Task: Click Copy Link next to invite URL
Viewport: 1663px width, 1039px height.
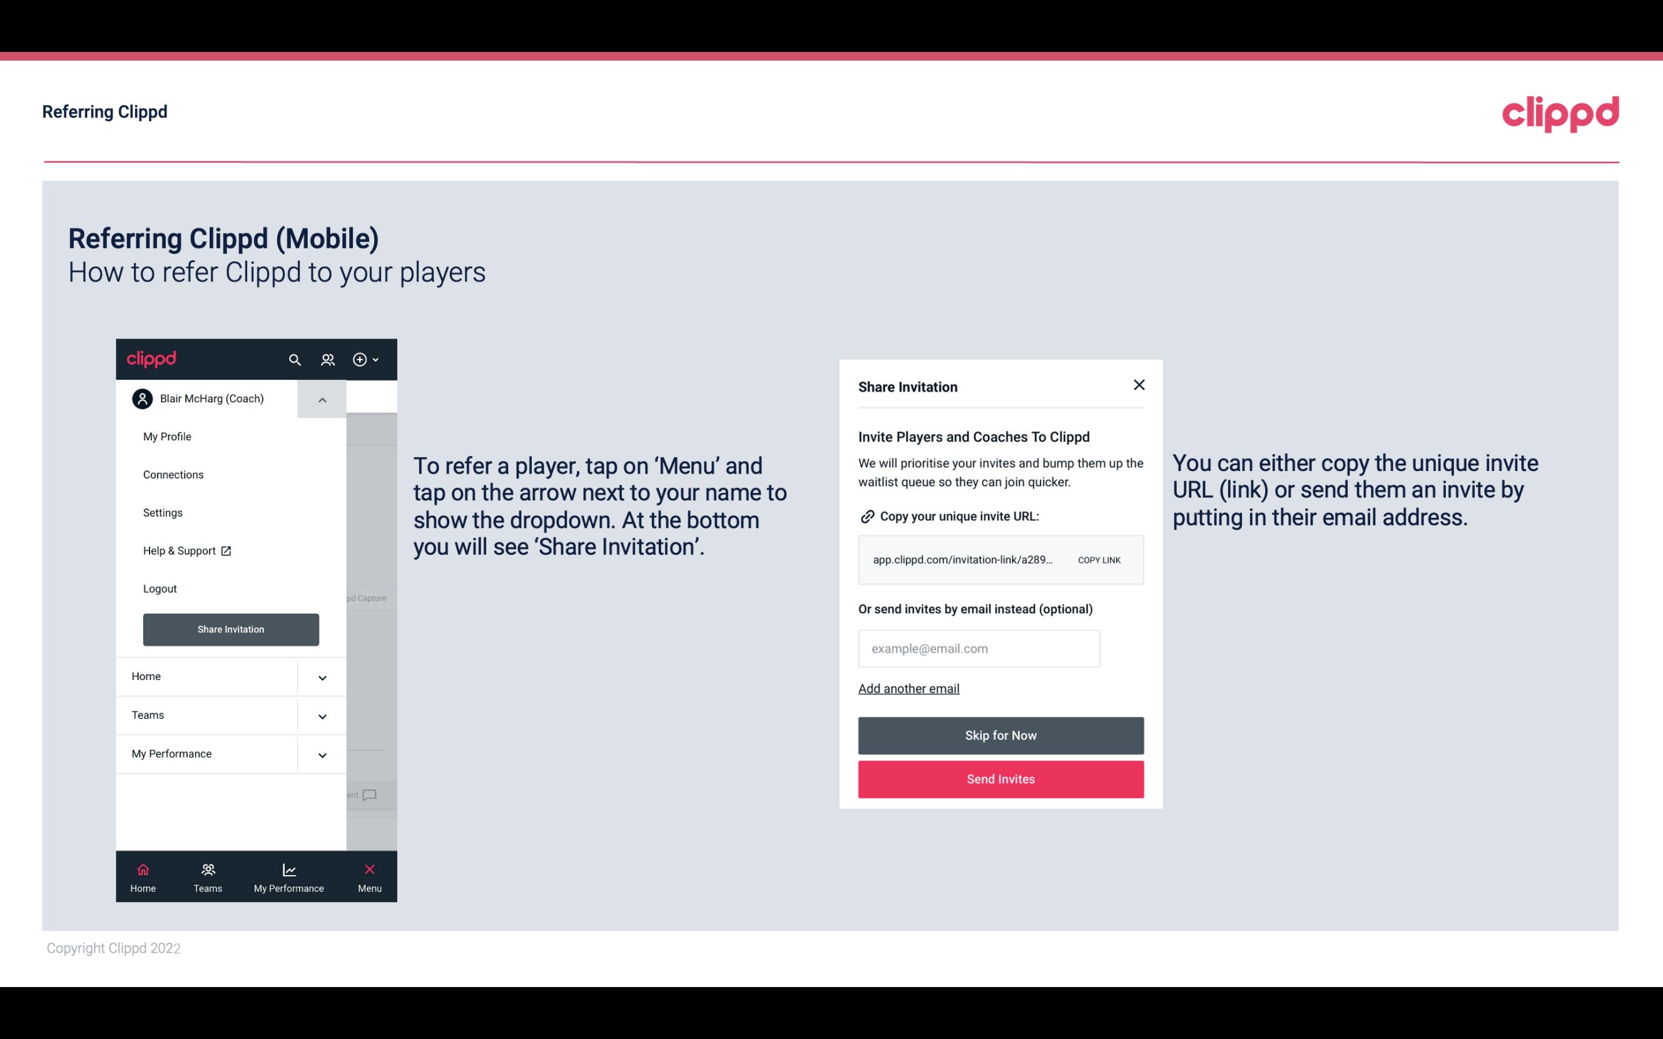Action: point(1098,559)
